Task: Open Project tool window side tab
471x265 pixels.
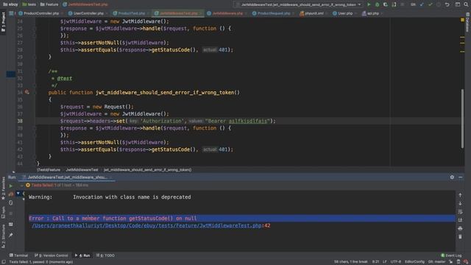Action: point(3,22)
